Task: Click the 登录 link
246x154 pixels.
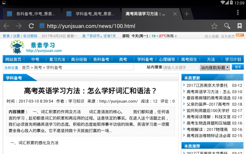Action: 6,36
